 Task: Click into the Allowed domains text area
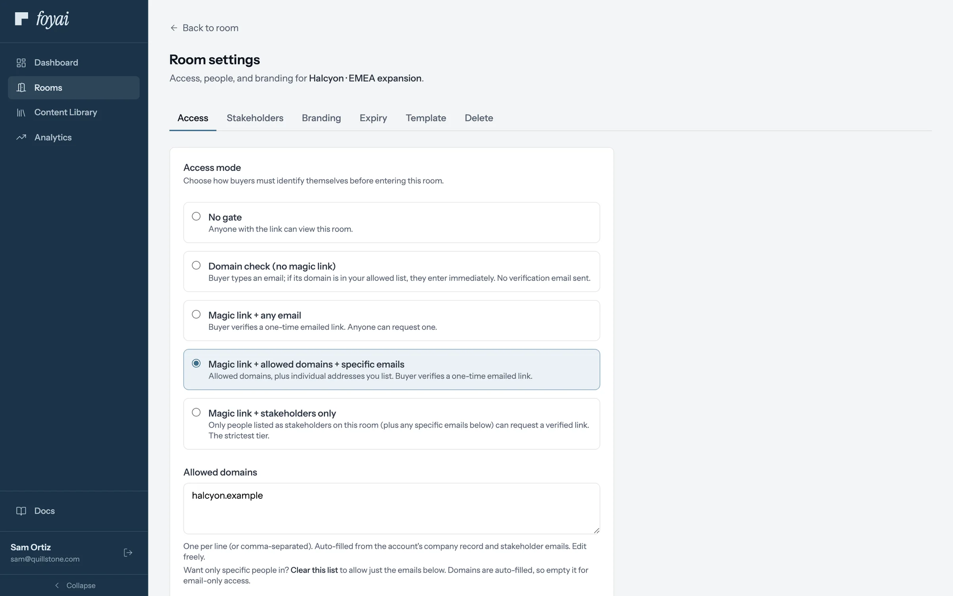coord(392,509)
